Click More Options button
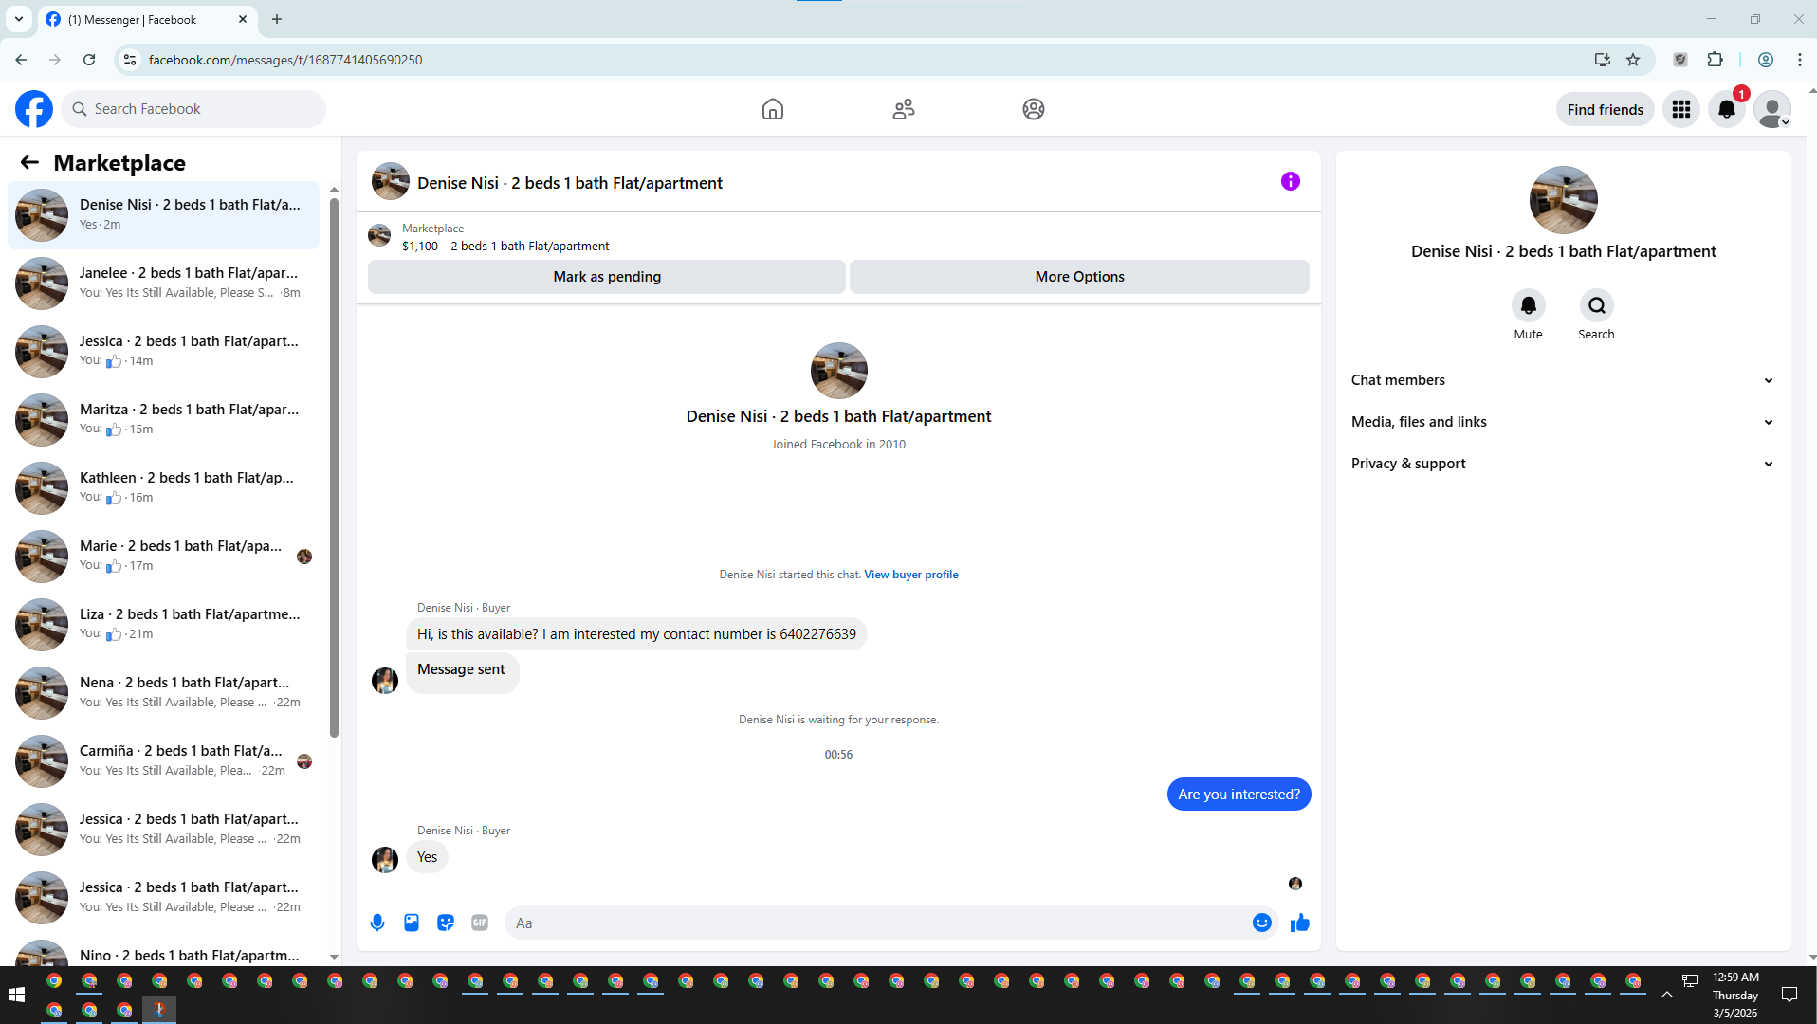Screen dimensions: 1817x1024 (1079, 277)
